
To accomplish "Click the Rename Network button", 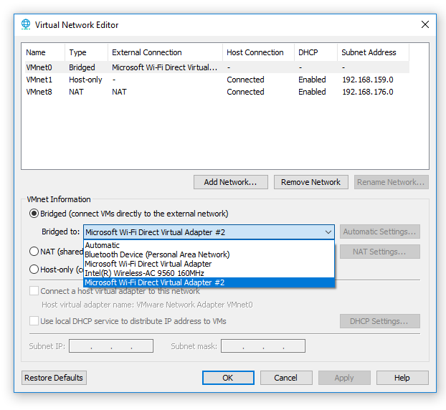I will coord(391,182).
